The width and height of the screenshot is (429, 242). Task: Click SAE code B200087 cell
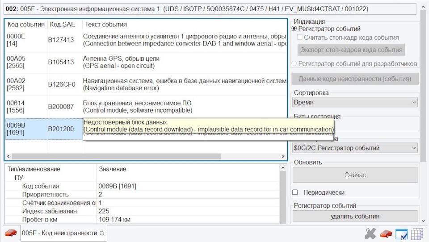coord(61,107)
